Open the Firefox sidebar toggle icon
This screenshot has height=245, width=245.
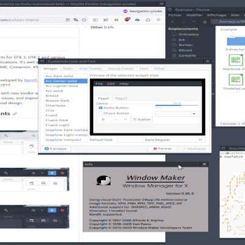click(96, 20)
